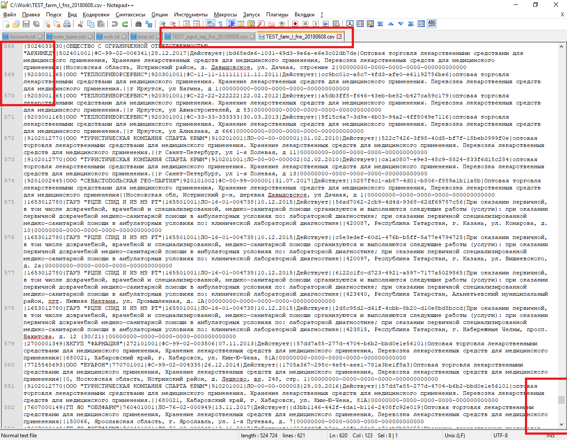Zoom in using the magnifier plus icon
The height and width of the screenshot is (440, 567).
[163, 24]
